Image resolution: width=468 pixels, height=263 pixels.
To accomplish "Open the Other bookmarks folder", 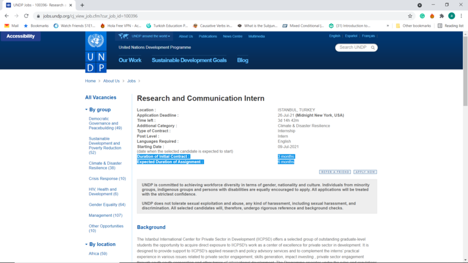I will [414, 26].
